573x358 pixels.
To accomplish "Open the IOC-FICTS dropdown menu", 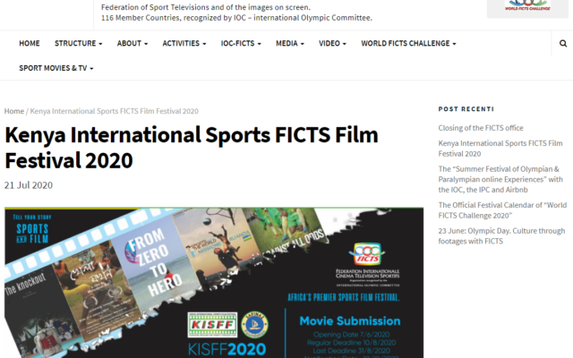I will point(241,44).
